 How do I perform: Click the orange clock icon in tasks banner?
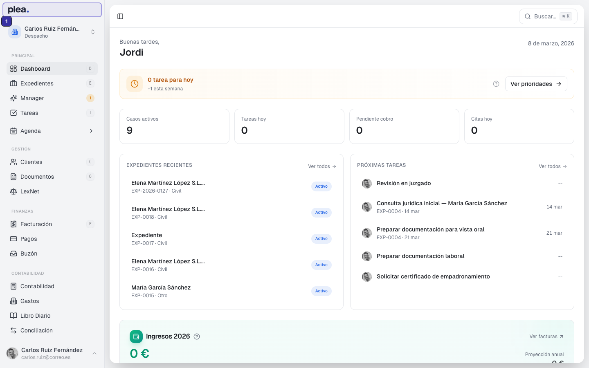click(135, 84)
